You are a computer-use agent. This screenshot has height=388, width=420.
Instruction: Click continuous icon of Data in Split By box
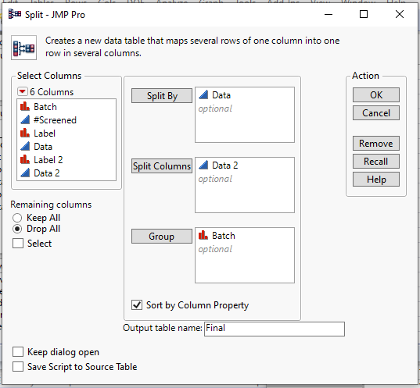pos(203,94)
